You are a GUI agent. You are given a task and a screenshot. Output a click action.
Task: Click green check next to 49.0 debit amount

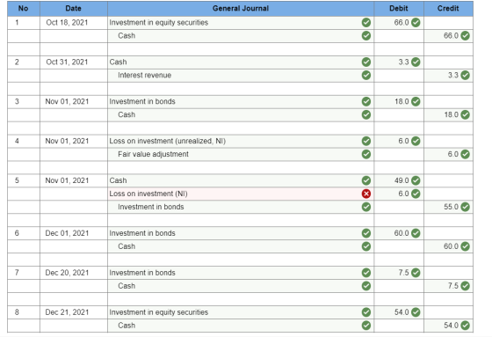[x=416, y=180]
